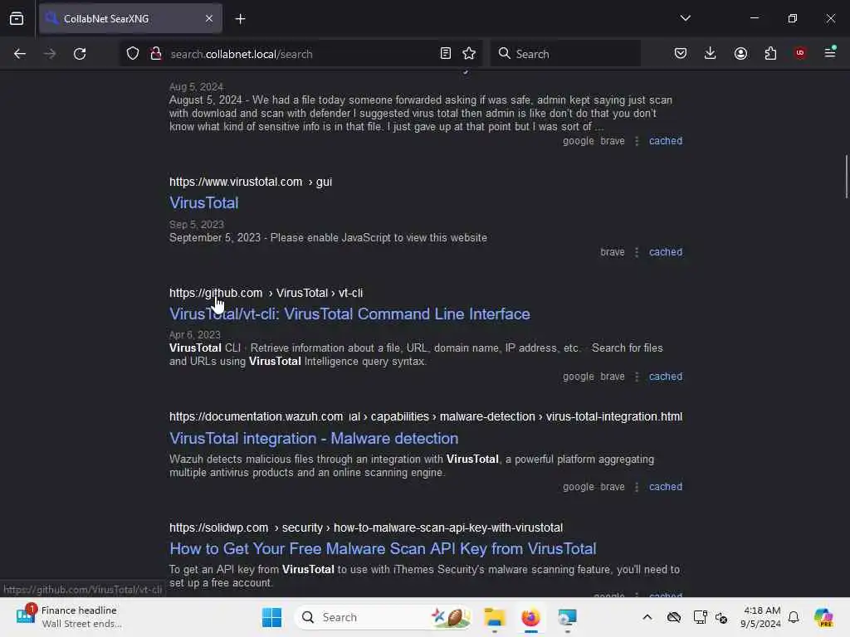Open the Downloads panel
850x637 pixels.
pyautogui.click(x=711, y=53)
